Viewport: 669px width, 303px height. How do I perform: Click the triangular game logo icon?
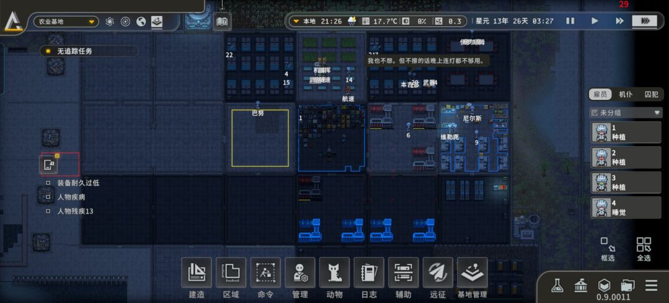tap(14, 21)
